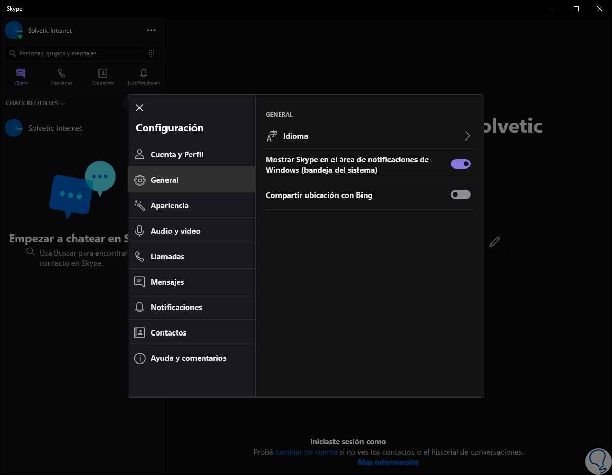
Task: Close the Skype window
Action: click(x=600, y=9)
